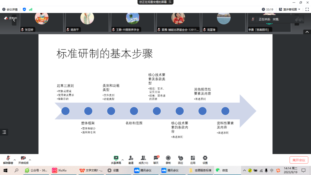The image size is (311, 175).
Task: Open the 邀请 invite icon
Action: [x=131, y=158]
